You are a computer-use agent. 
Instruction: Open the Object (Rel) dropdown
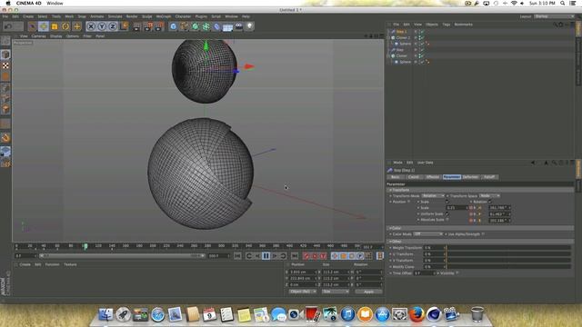pos(303,292)
